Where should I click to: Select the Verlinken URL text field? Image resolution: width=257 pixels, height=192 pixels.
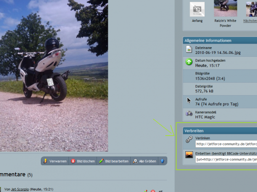pyautogui.click(x=226, y=144)
